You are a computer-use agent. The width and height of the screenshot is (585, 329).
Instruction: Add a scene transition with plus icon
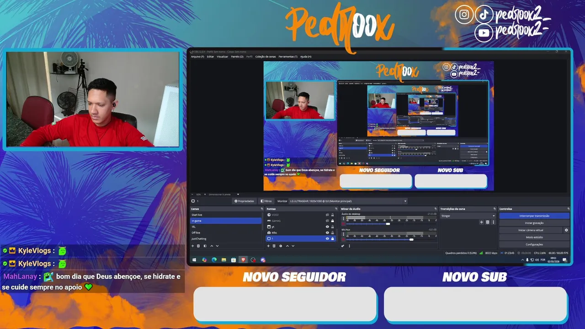click(481, 222)
